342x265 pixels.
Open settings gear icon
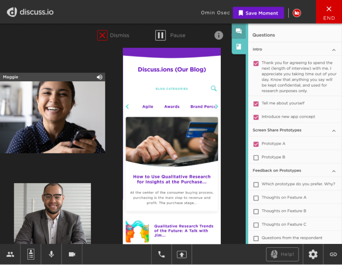tap(313, 254)
